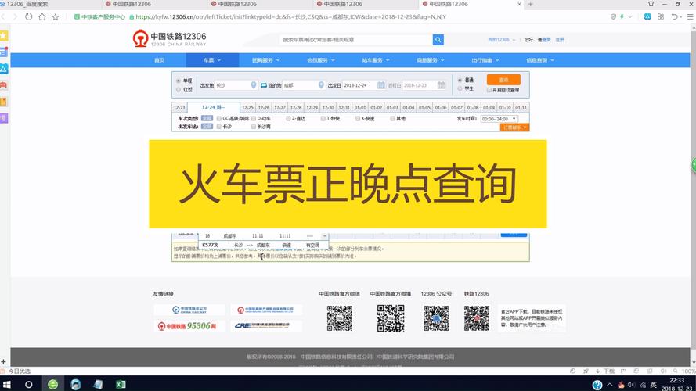Select the 12-25 date tab

[x=247, y=108]
